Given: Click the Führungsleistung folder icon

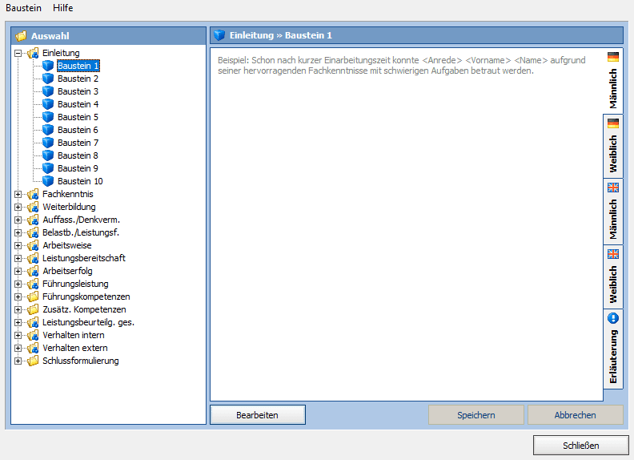Looking at the screenshot, I should 33,284.
